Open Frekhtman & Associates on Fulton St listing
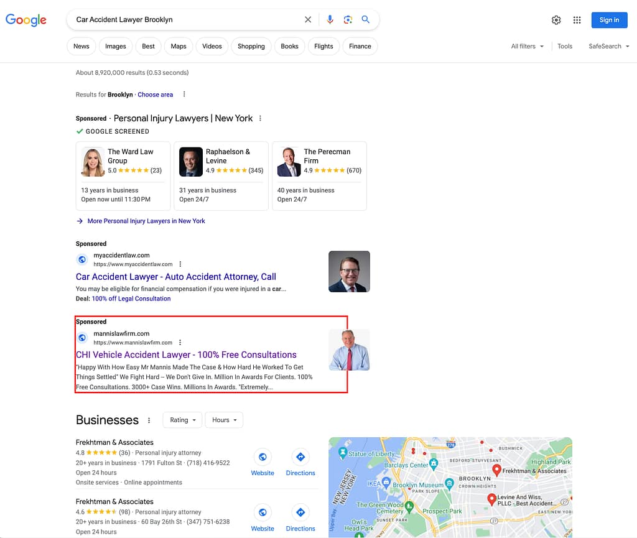Viewport: 637px width, 538px height. click(114, 443)
